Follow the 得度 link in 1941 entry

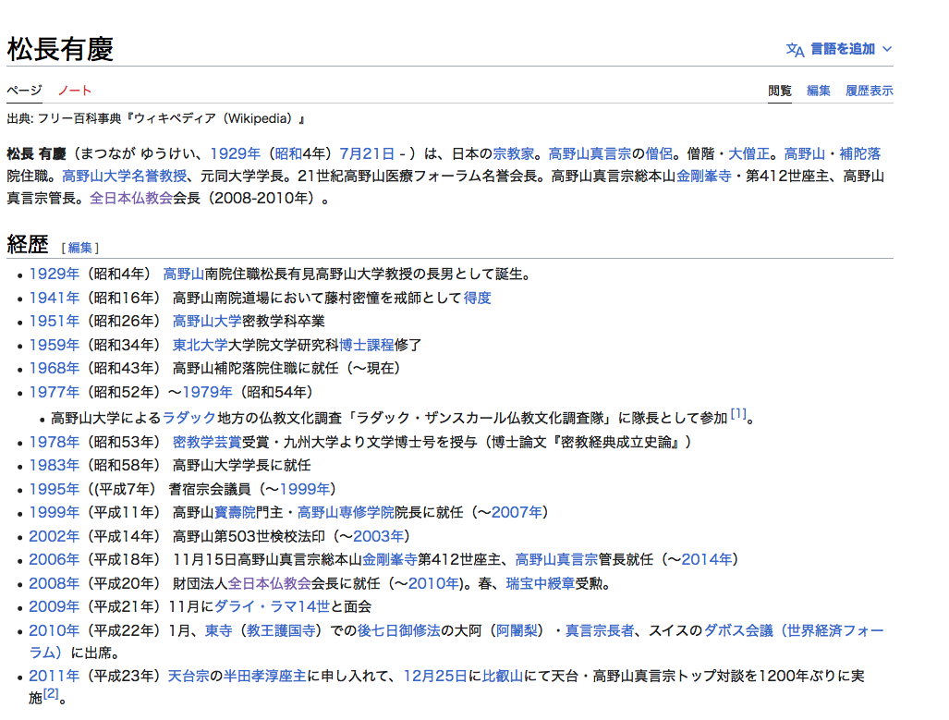click(477, 298)
